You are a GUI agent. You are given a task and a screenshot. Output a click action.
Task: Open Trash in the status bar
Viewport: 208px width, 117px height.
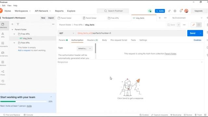click(198, 115)
